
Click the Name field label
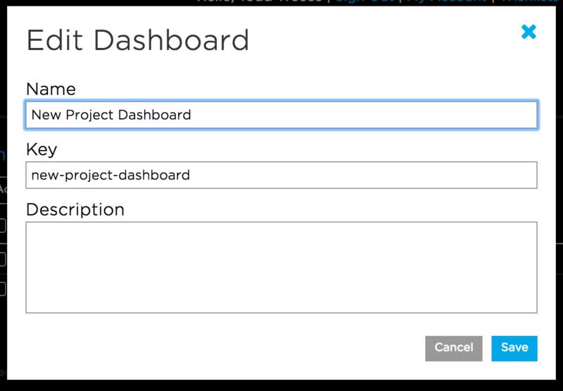51,89
